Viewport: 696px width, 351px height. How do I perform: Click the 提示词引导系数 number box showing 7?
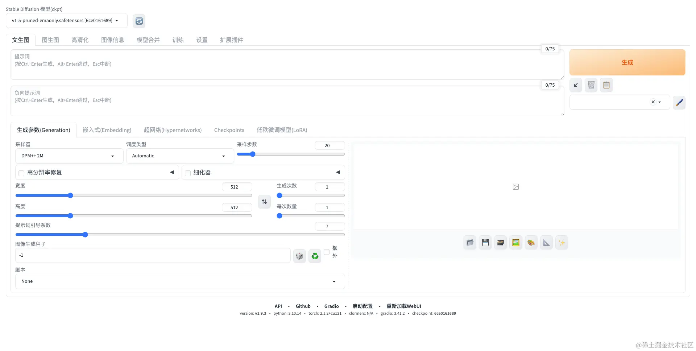coord(330,226)
